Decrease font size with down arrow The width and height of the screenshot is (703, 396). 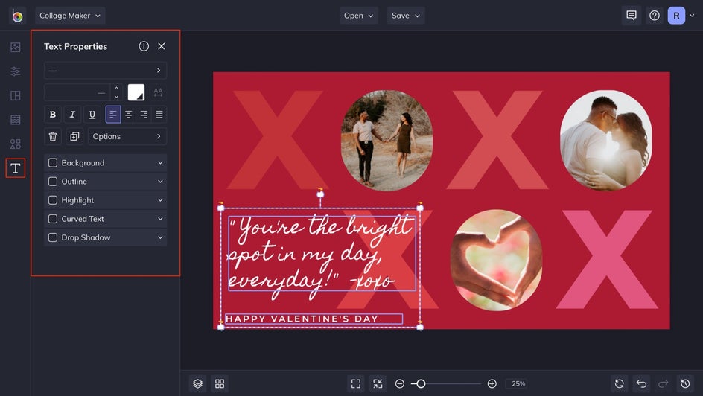pyautogui.click(x=117, y=97)
